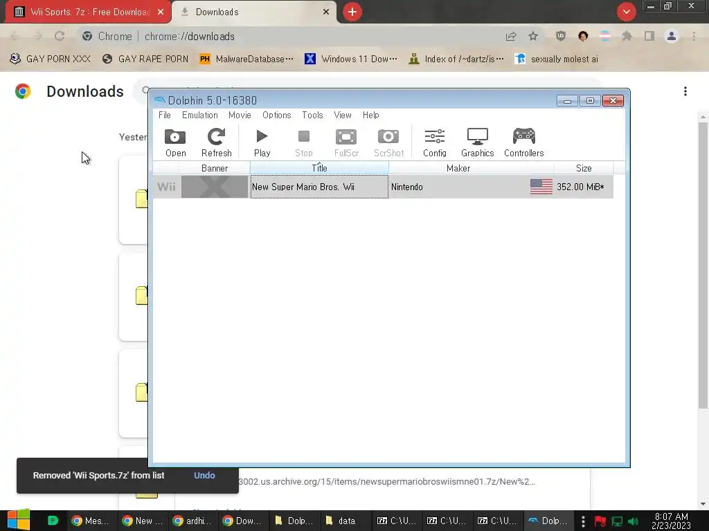Start emulation with the Play button
This screenshot has height=531, width=709.
[262, 142]
